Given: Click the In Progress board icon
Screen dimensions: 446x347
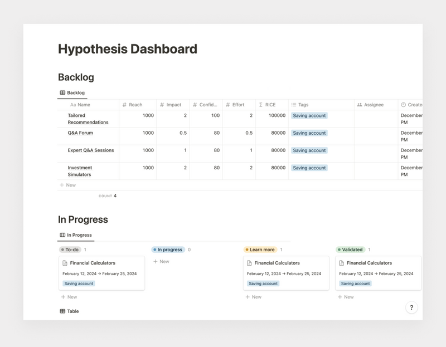Looking at the screenshot, I should click(62, 235).
